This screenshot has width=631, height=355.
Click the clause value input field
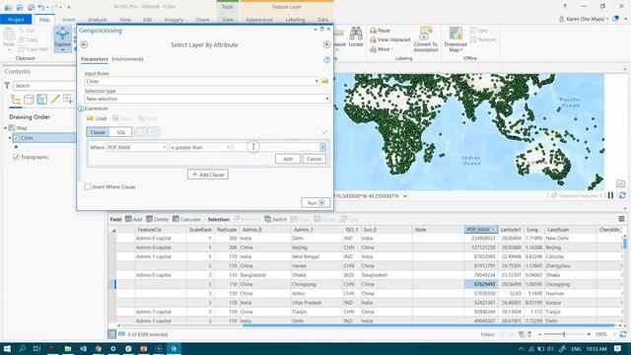point(277,147)
